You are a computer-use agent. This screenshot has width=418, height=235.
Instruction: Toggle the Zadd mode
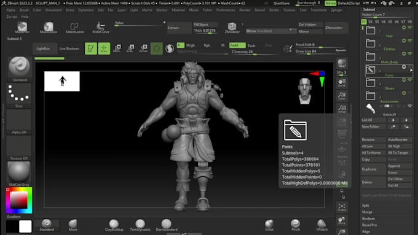point(237,45)
